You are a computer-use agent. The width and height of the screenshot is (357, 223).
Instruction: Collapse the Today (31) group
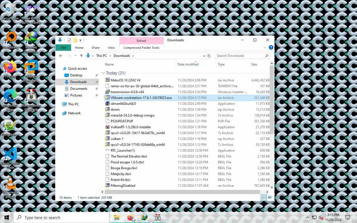(x=103, y=73)
